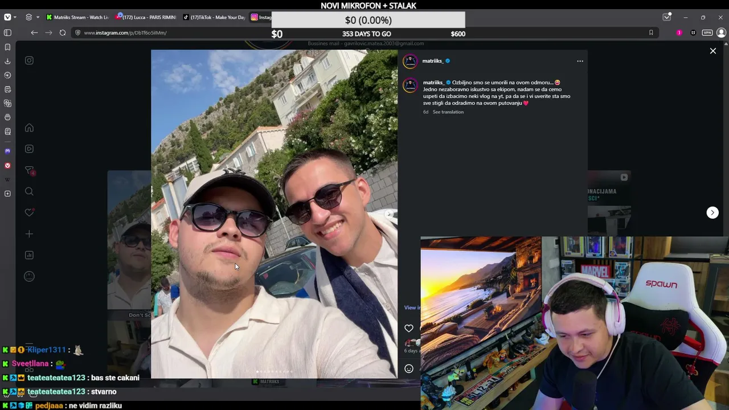Screen dimensions: 729x410
Task: Click chat username pedjaaa
Action: click(49, 405)
